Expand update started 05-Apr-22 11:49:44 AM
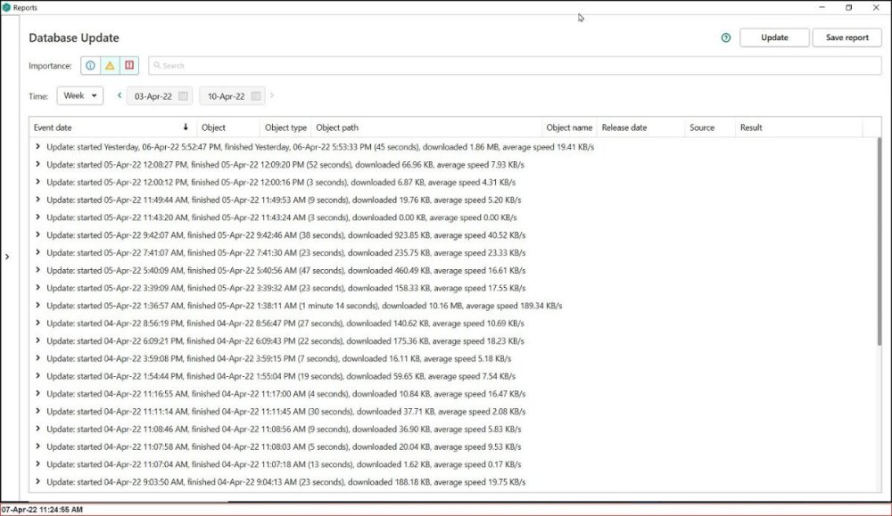This screenshot has height=516, width=892. pyautogui.click(x=37, y=200)
